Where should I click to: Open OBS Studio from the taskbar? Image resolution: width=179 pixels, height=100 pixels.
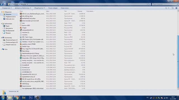point(37,98)
